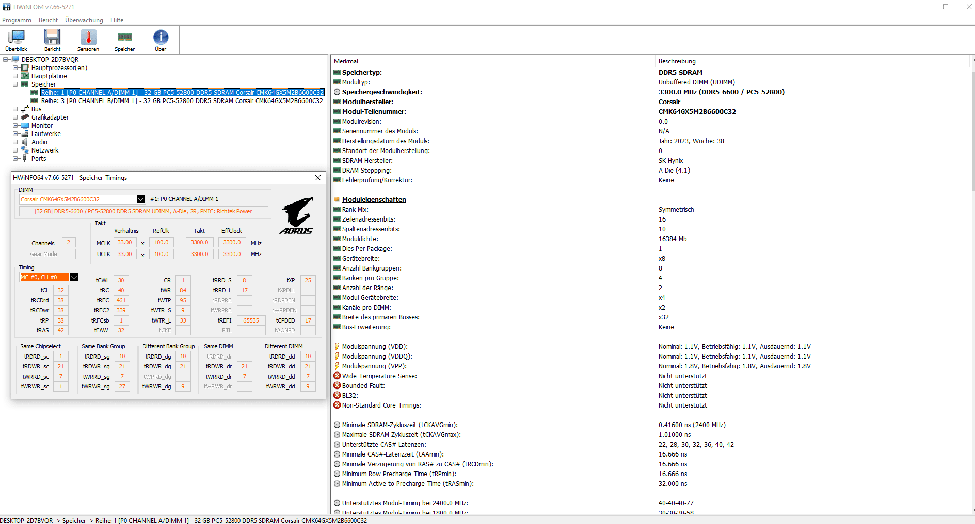Click the Hauptplatine board icon
Screen dimensions: 975x524
tap(25, 76)
